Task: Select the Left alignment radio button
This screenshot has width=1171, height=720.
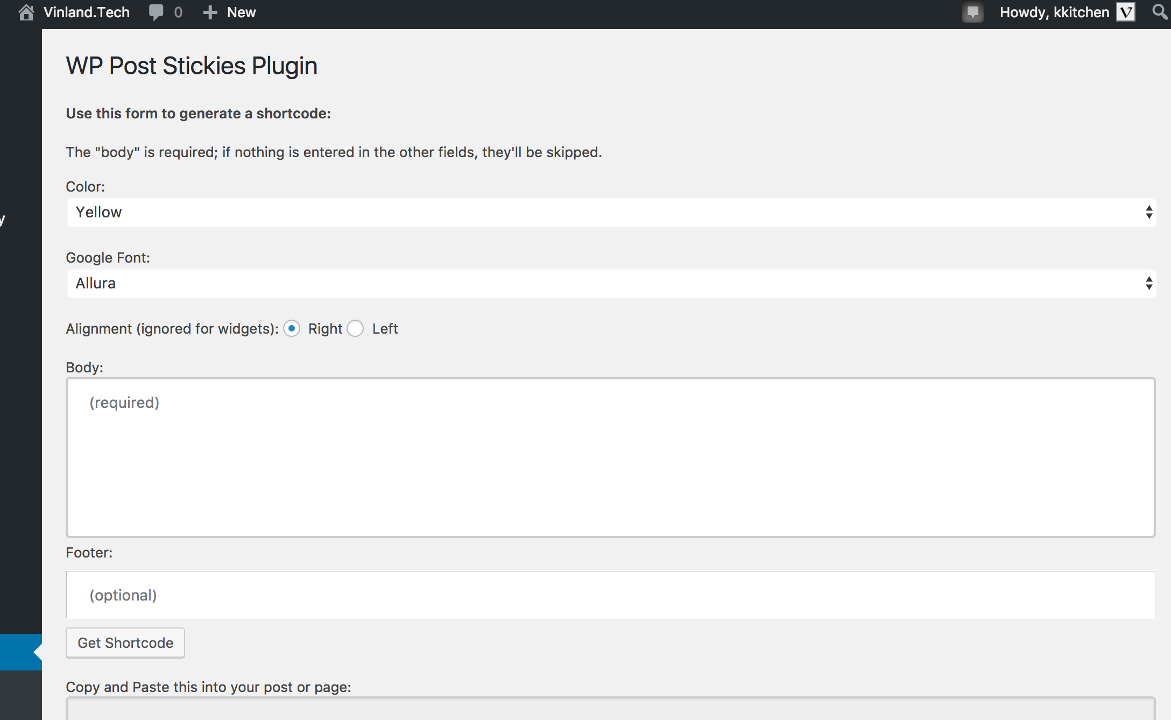Action: [355, 328]
